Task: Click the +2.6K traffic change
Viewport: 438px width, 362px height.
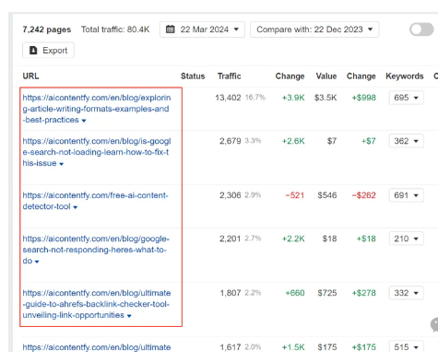Action: pyautogui.click(x=293, y=141)
